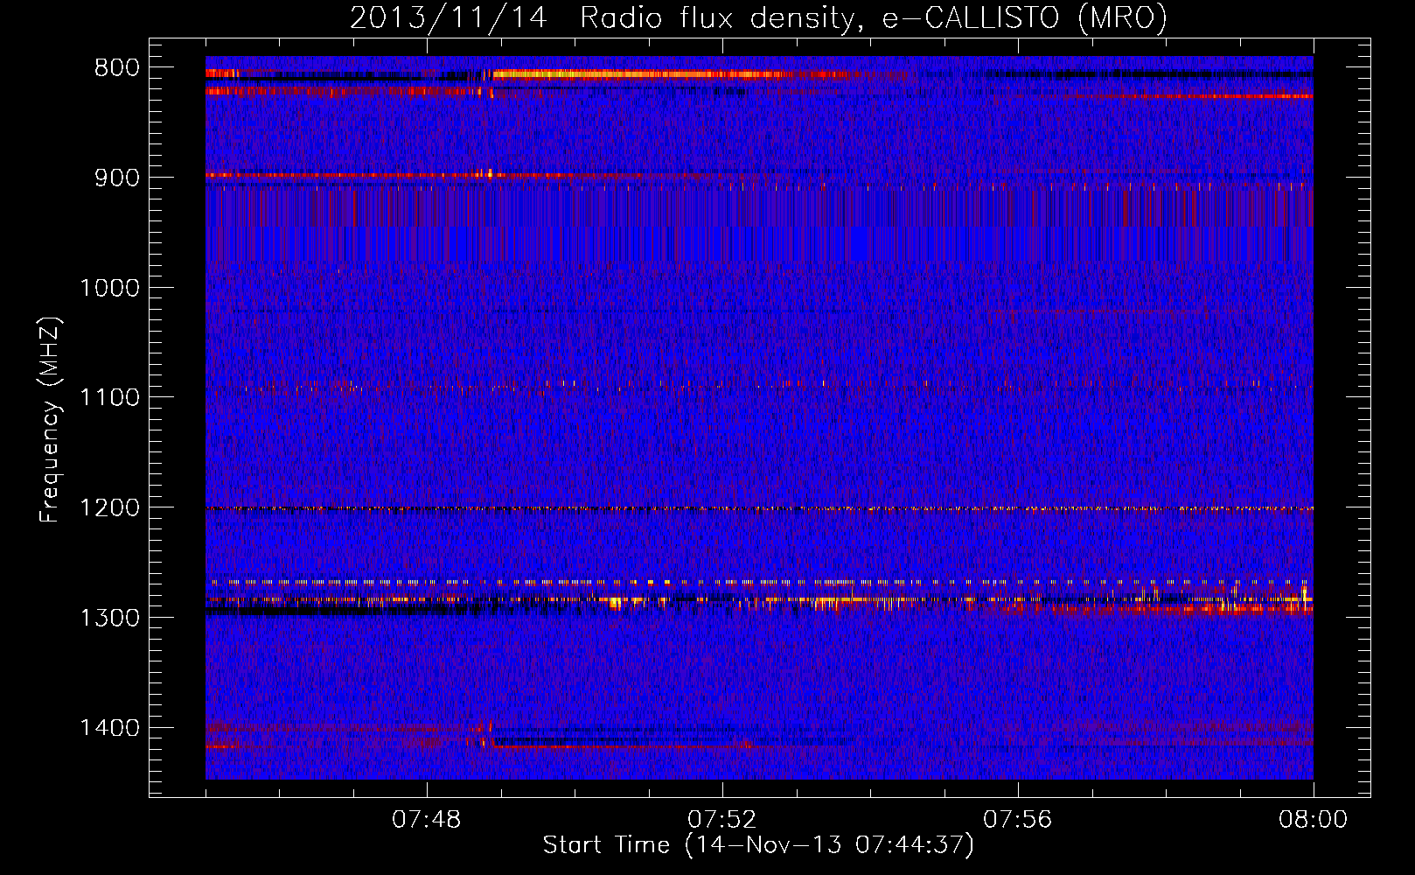Click the dotted yellow line at 1200 MHz
The image size is (1415, 875).
tap(759, 508)
